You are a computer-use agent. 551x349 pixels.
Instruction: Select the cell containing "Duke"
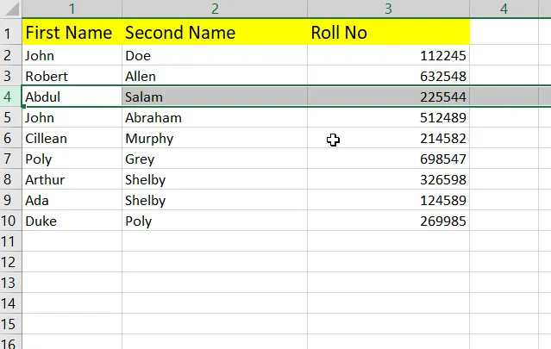click(72, 221)
